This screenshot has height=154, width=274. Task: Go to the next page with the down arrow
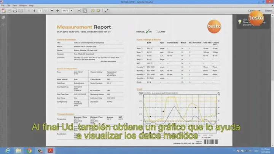33,11
